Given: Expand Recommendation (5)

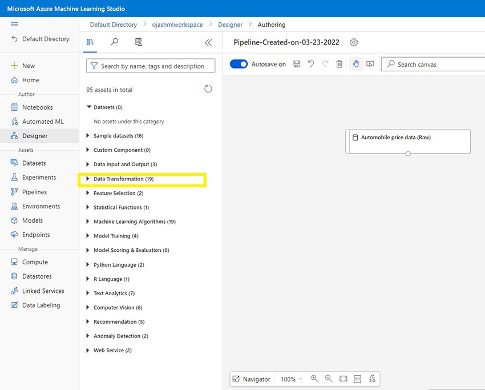Looking at the screenshot, I should [x=88, y=321].
